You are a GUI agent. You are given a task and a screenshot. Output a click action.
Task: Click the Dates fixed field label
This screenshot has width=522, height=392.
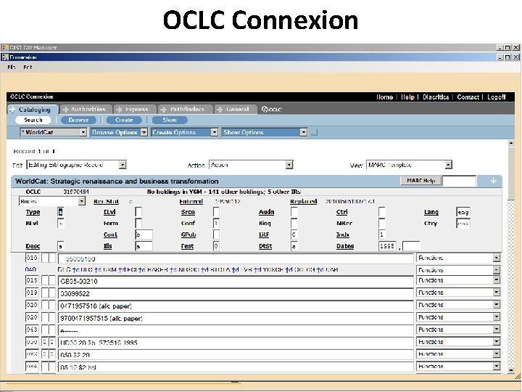(x=345, y=246)
